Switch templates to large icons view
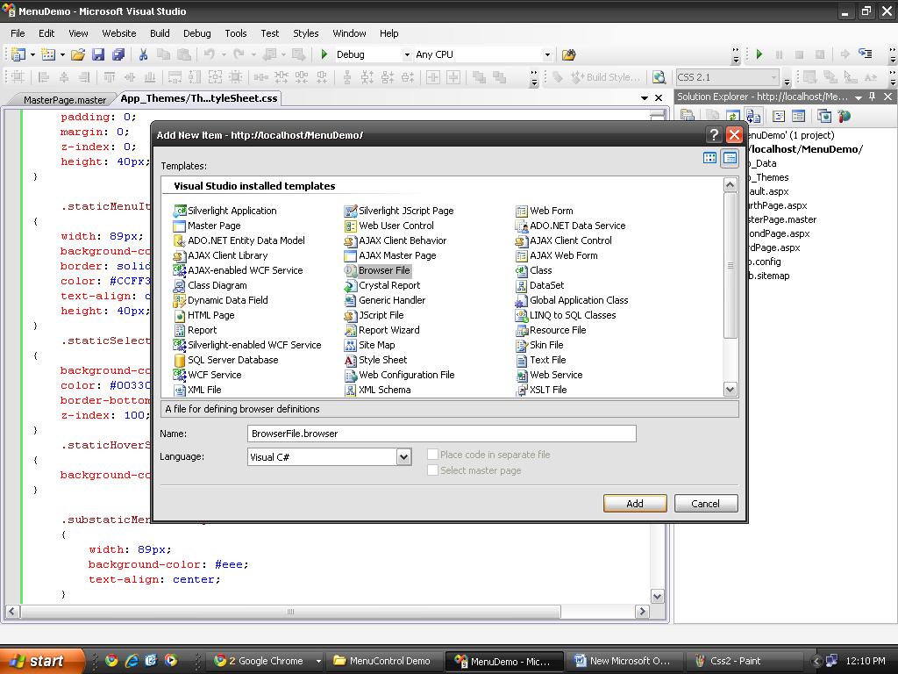This screenshot has height=674, width=898. click(x=709, y=158)
